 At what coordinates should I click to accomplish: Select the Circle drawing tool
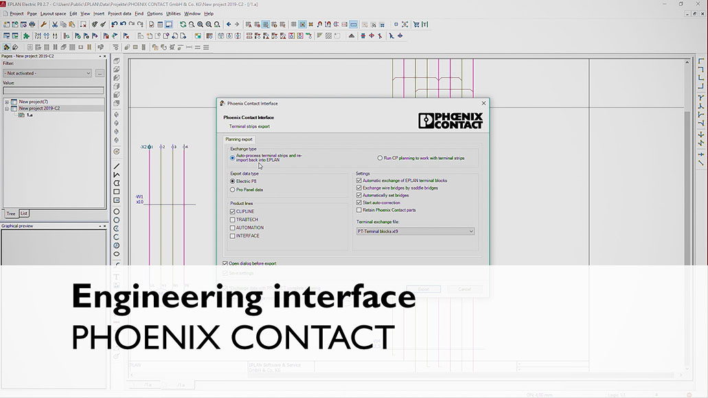coord(117,211)
